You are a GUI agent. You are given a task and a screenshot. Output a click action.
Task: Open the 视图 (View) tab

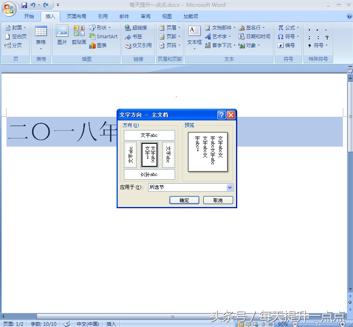tap(167, 17)
